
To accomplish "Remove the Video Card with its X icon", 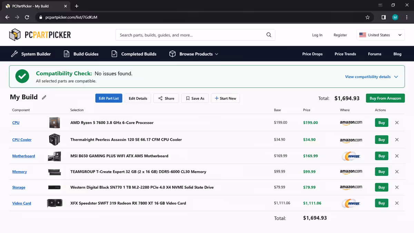I will click(397, 203).
